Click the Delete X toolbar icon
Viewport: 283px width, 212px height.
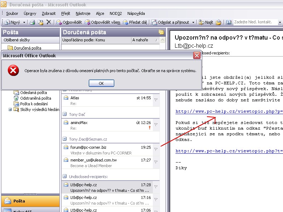pos(49,22)
